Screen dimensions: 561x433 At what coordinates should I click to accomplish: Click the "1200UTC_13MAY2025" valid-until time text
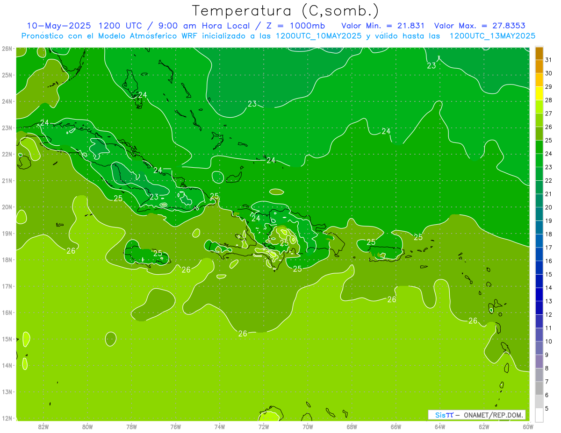click(492, 36)
